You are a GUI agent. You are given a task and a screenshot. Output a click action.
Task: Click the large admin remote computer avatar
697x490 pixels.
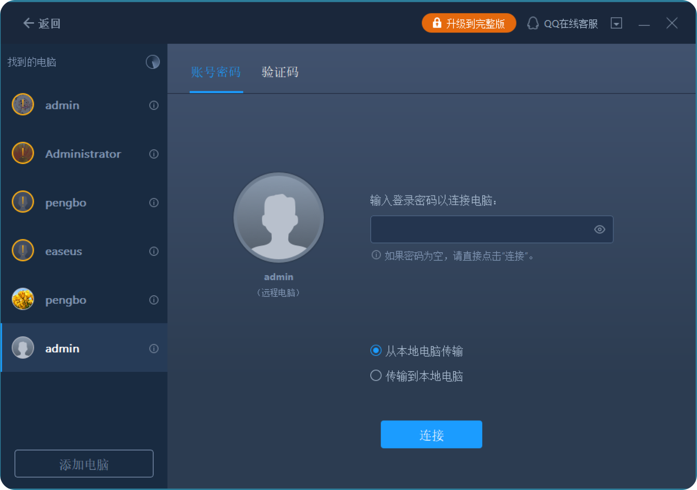pyautogui.click(x=279, y=218)
